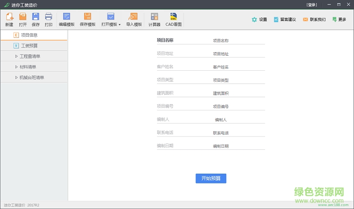Click the 迷你工装造价 app logo icon
The height and width of the screenshot is (209, 354).
tap(7, 5)
